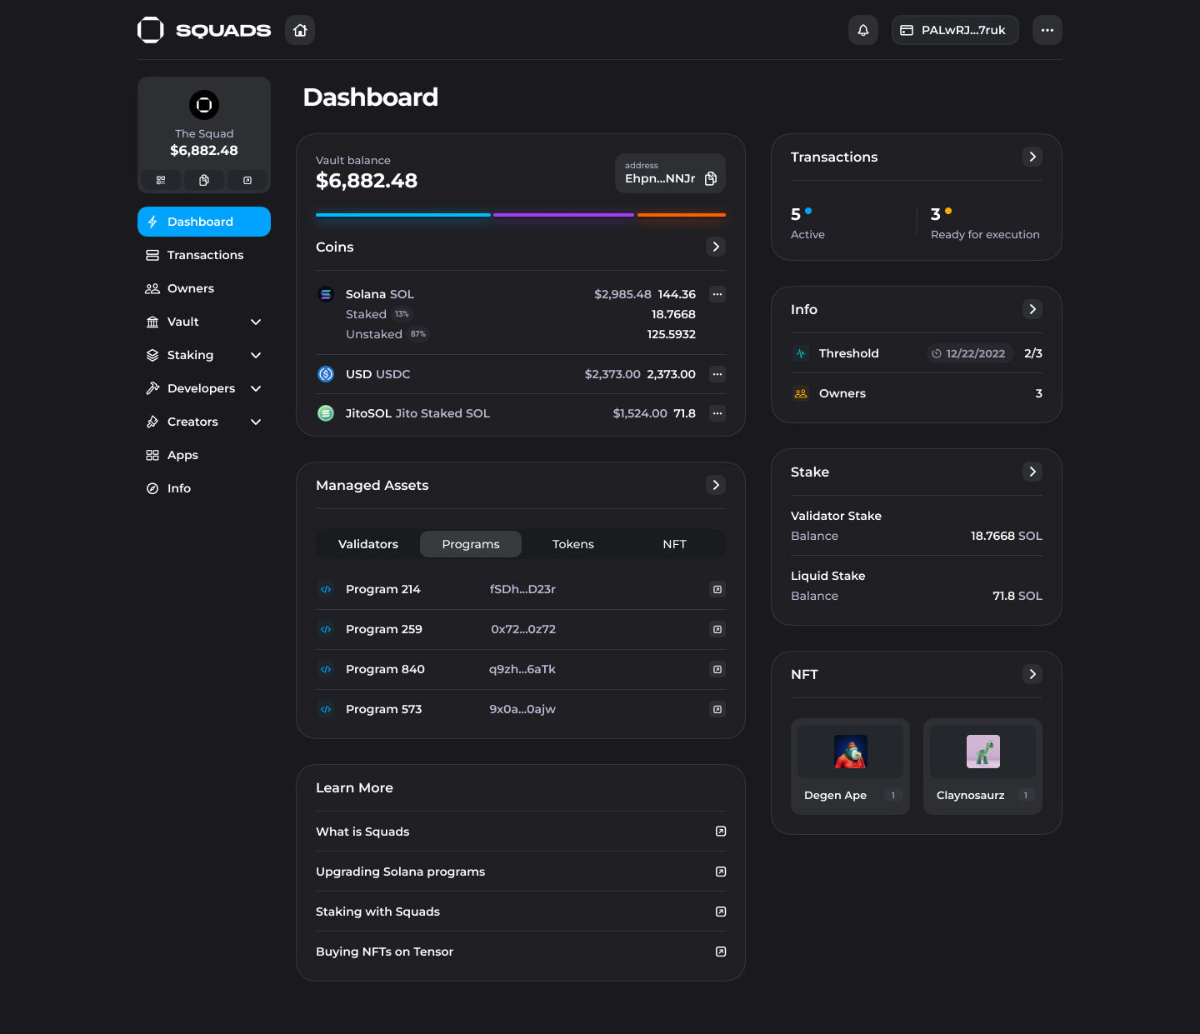Open more options for JitoSOL row
1200x1034 pixels.
pos(717,413)
